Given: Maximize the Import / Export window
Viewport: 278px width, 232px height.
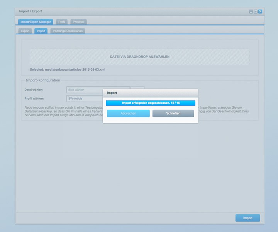Looking at the screenshot, I should (256, 12).
